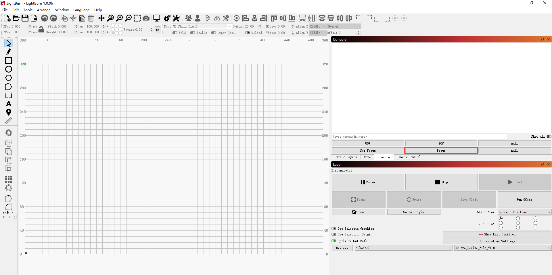This screenshot has width=552, height=275.
Task: Toggle the Welded text switch
Action: tap(248, 33)
